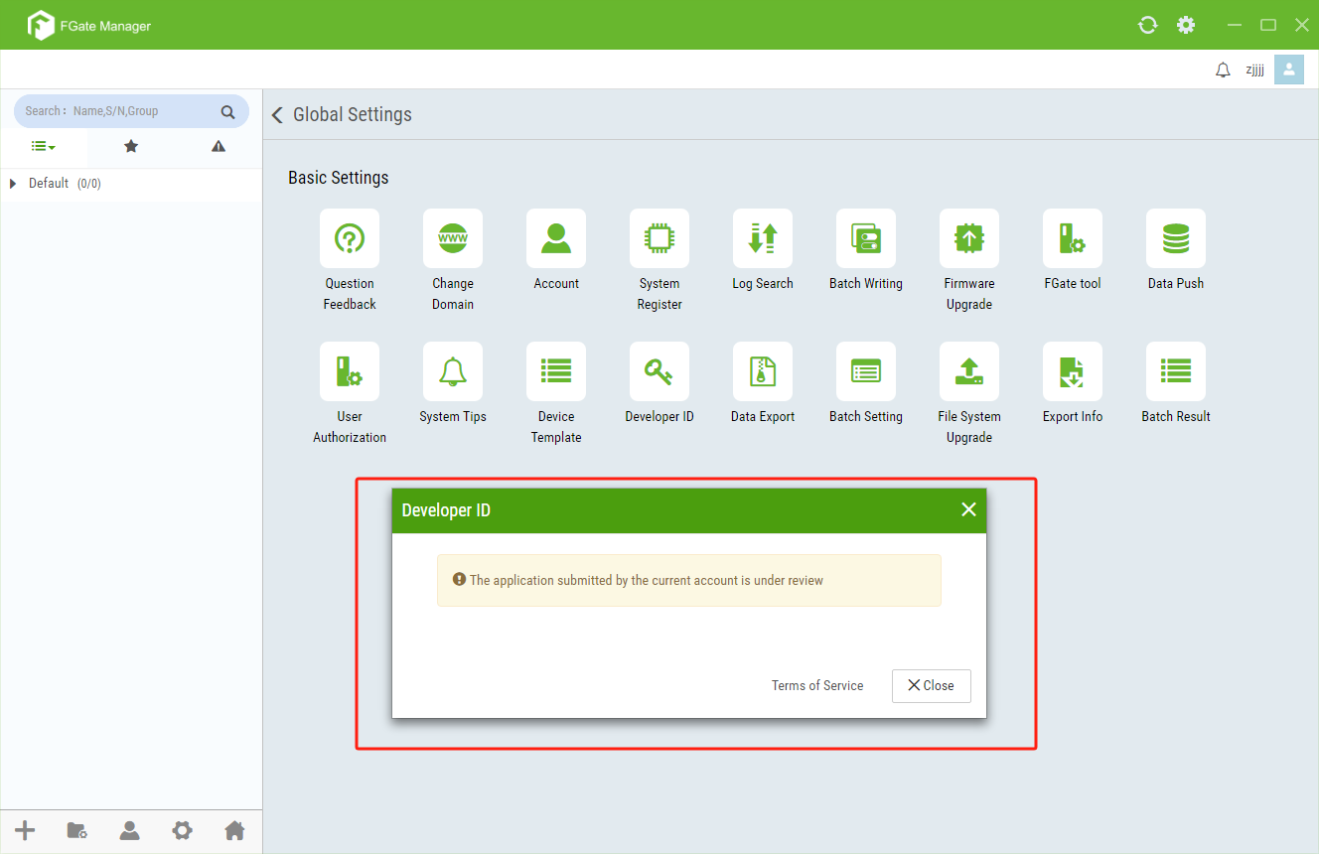Open the Question Feedback icon
Viewport: 1319px width, 854px height.
coord(350,238)
